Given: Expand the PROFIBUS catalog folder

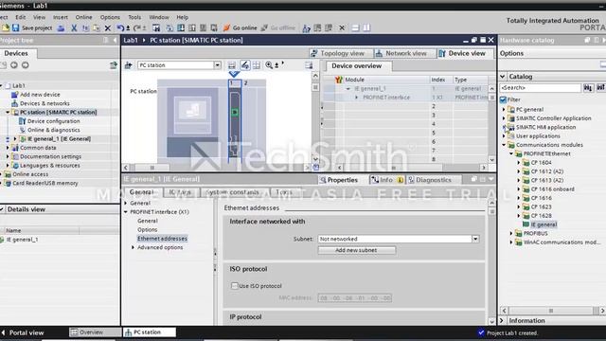Looking at the screenshot, I should (511, 234).
